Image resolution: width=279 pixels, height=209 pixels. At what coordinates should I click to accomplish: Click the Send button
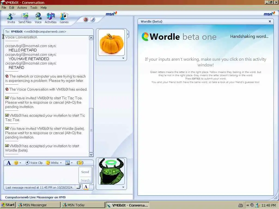click(85, 172)
